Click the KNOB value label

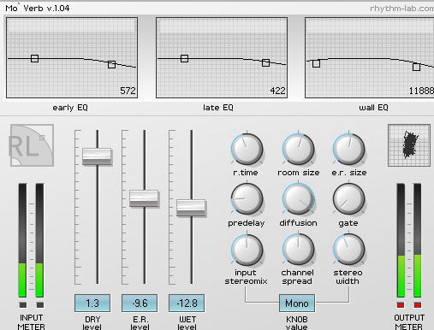pos(297,323)
